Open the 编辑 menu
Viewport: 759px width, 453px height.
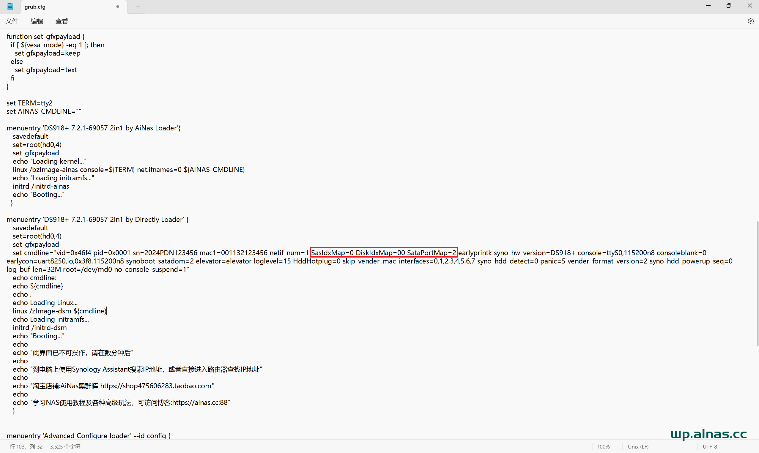click(37, 21)
